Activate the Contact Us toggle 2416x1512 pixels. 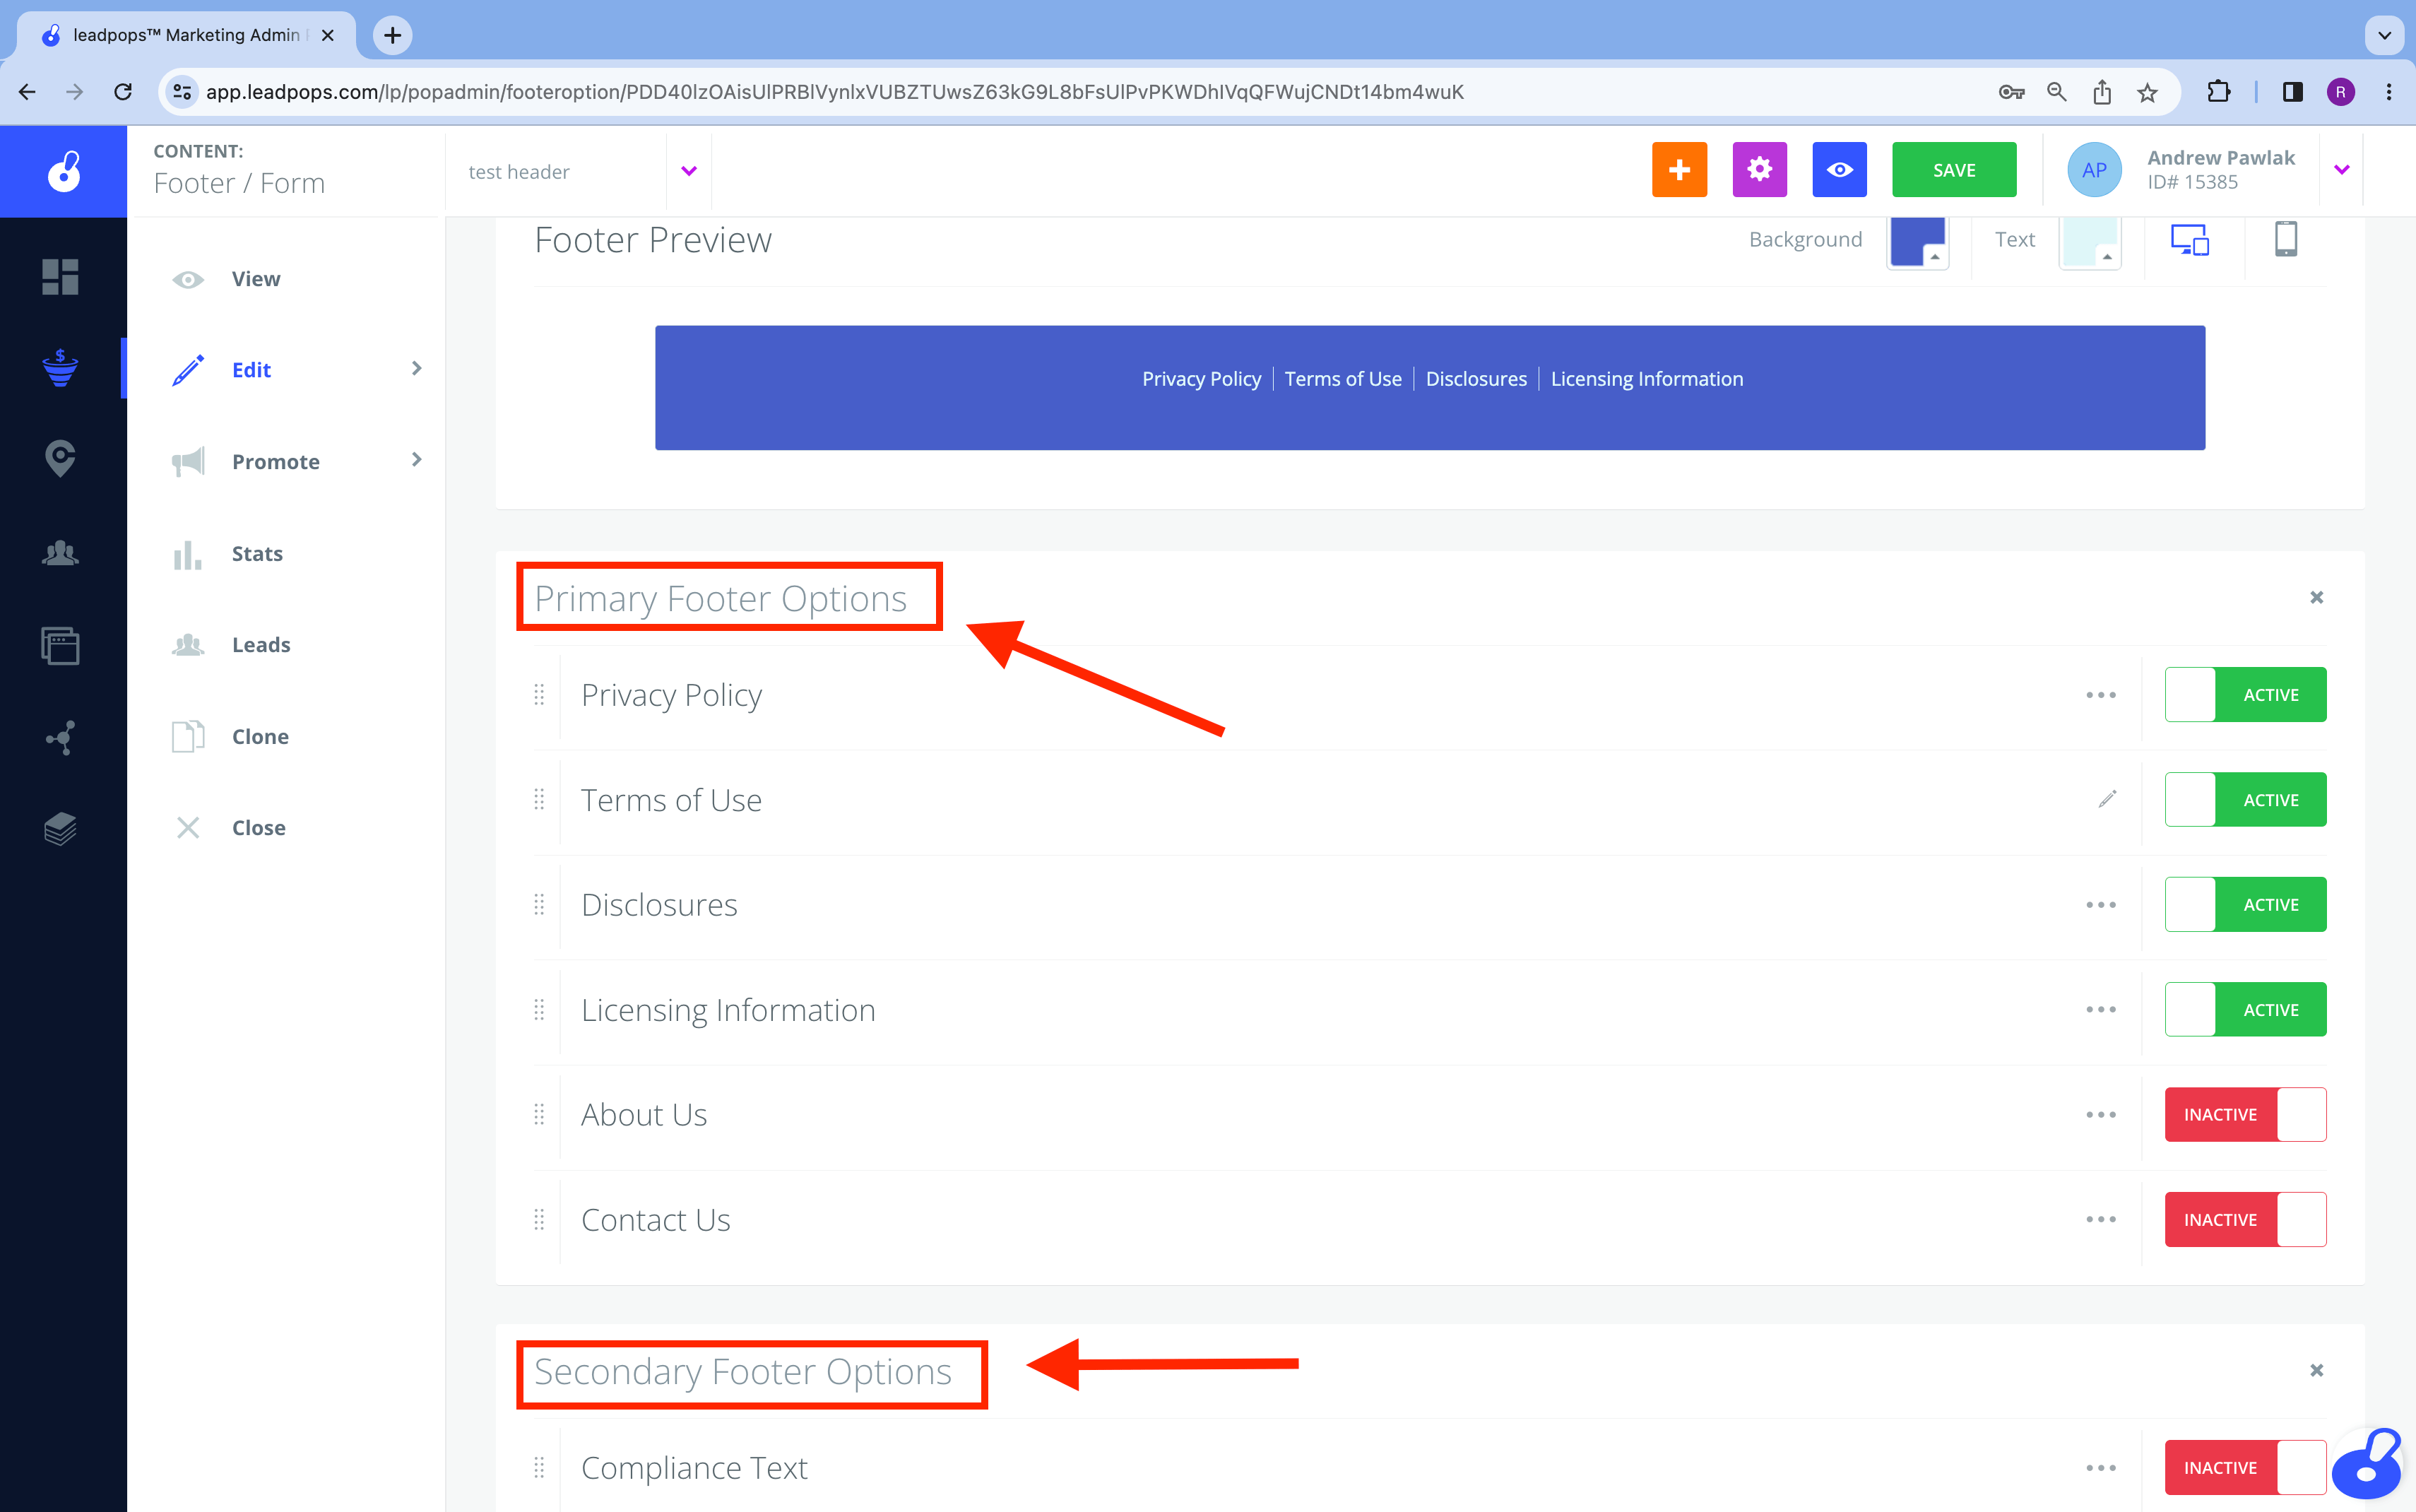click(2245, 1220)
